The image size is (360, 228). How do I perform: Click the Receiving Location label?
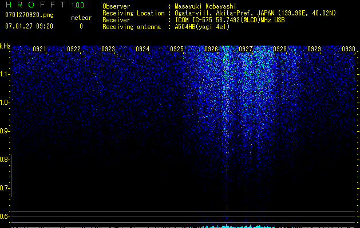pos(133,13)
